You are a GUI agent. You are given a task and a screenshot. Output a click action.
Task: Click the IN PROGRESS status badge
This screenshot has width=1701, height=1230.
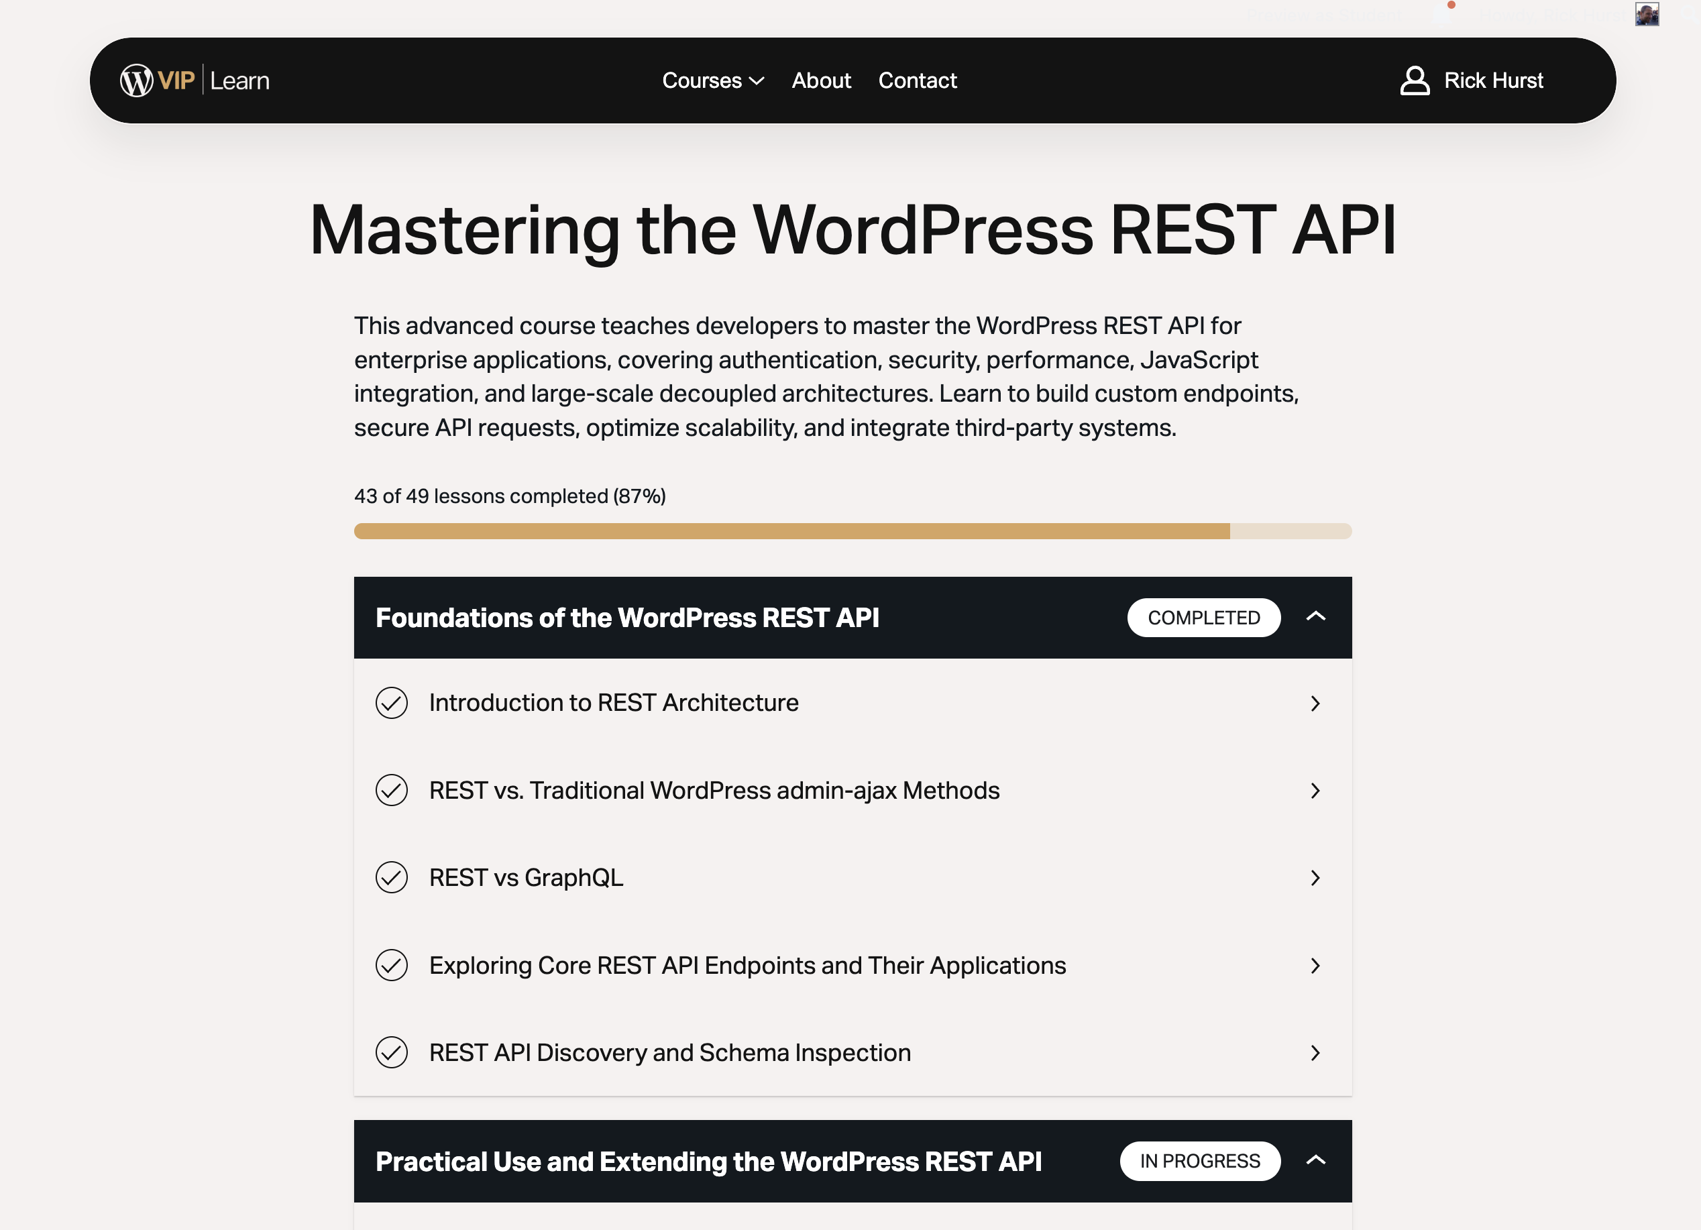click(1200, 1161)
